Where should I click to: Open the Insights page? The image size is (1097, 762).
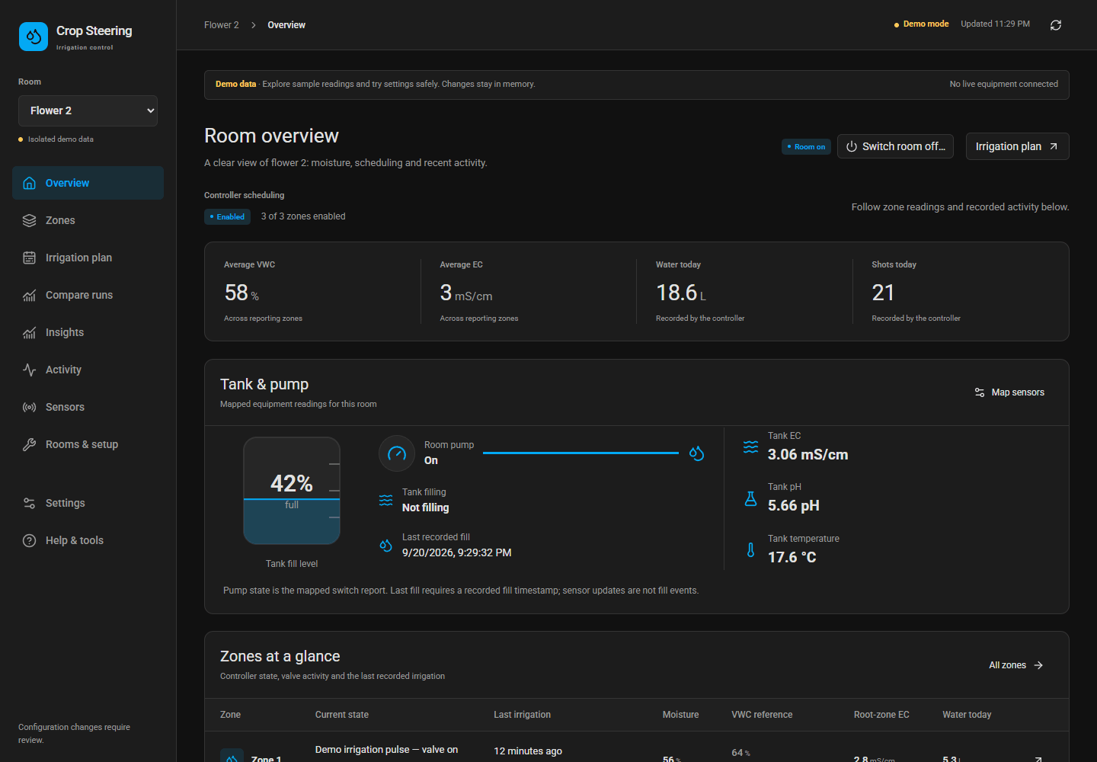pos(88,332)
